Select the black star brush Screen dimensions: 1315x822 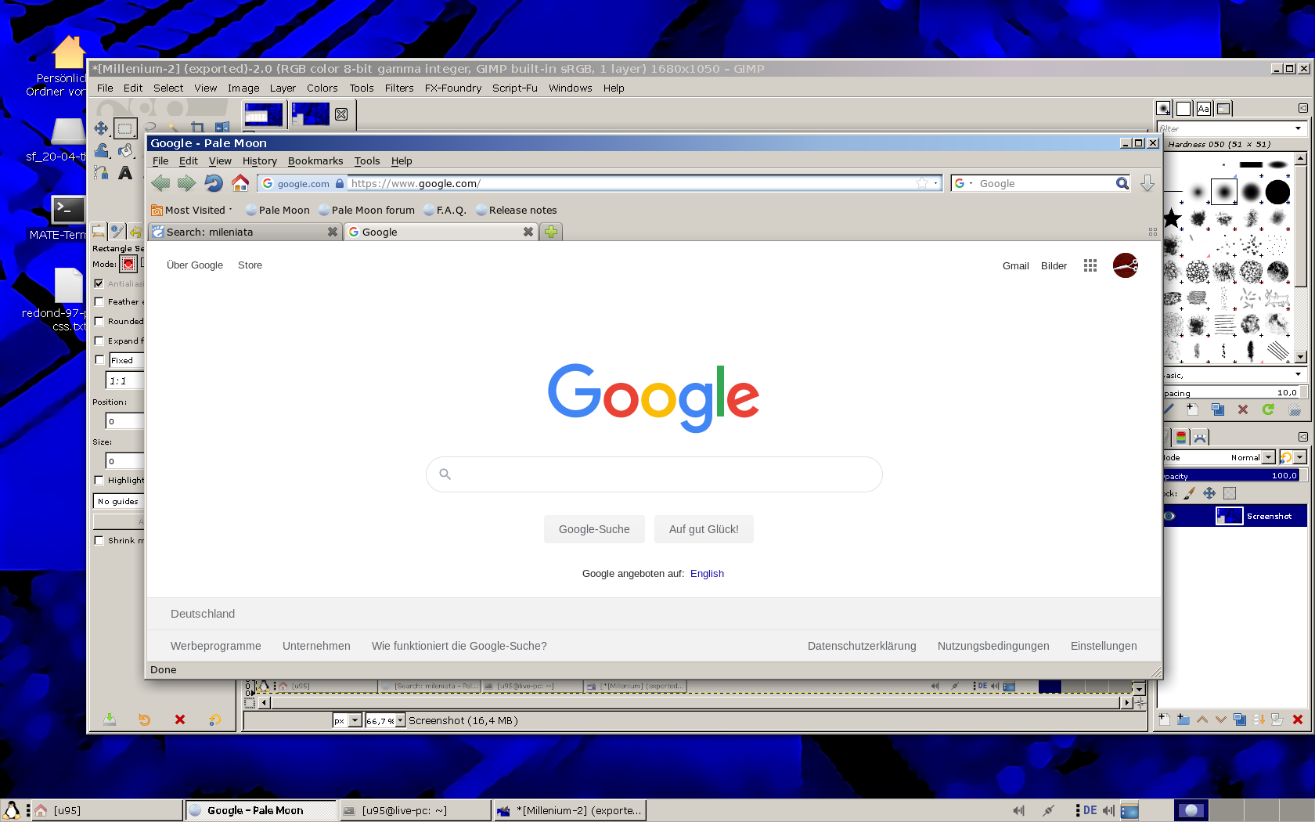coord(1172,218)
